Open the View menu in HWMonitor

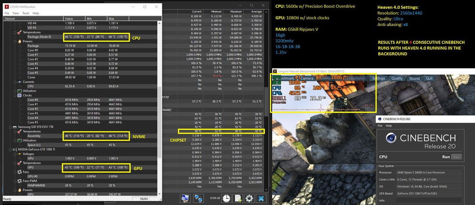point(16,13)
